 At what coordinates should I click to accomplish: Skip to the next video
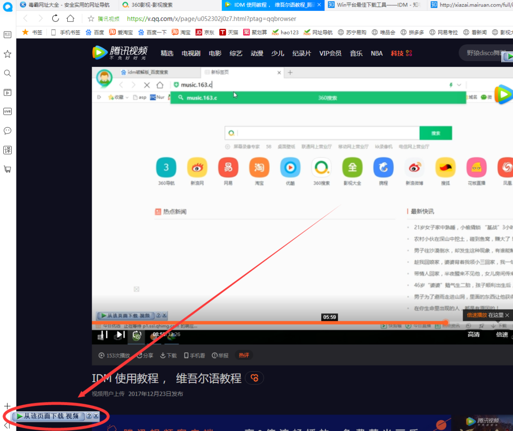(x=120, y=335)
